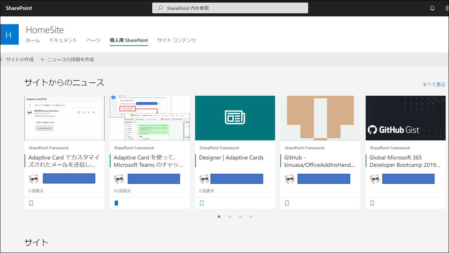Open news title Adaptive Card を使って、Microsoft Teams
Viewport: 449px width, 253px height.
148,161
